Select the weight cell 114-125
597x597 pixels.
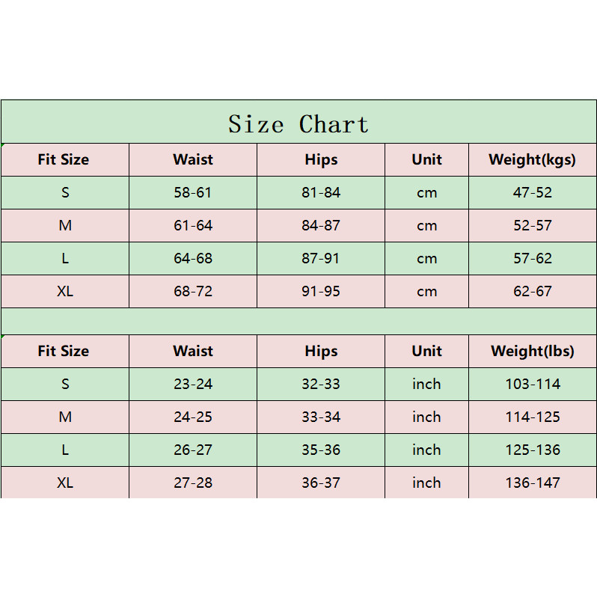(533, 417)
